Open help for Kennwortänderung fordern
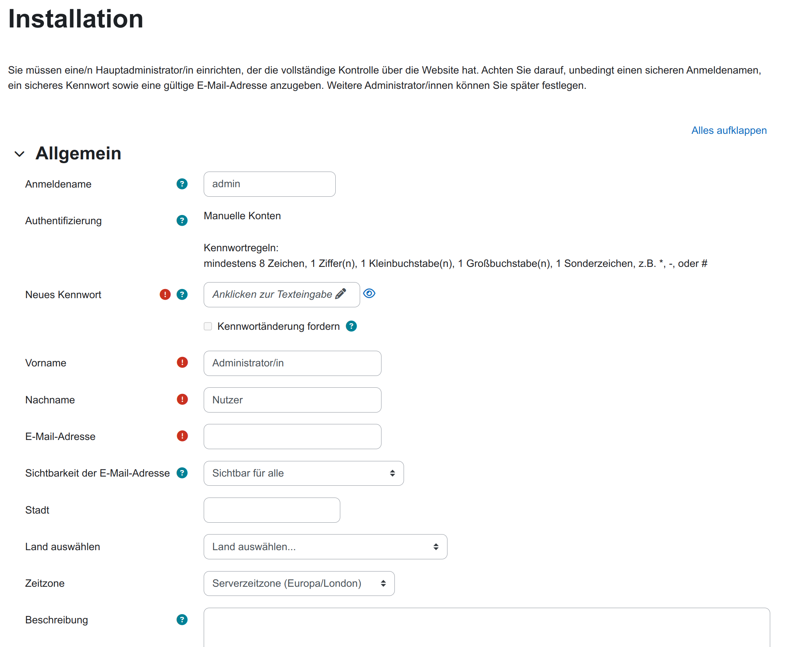 (351, 326)
